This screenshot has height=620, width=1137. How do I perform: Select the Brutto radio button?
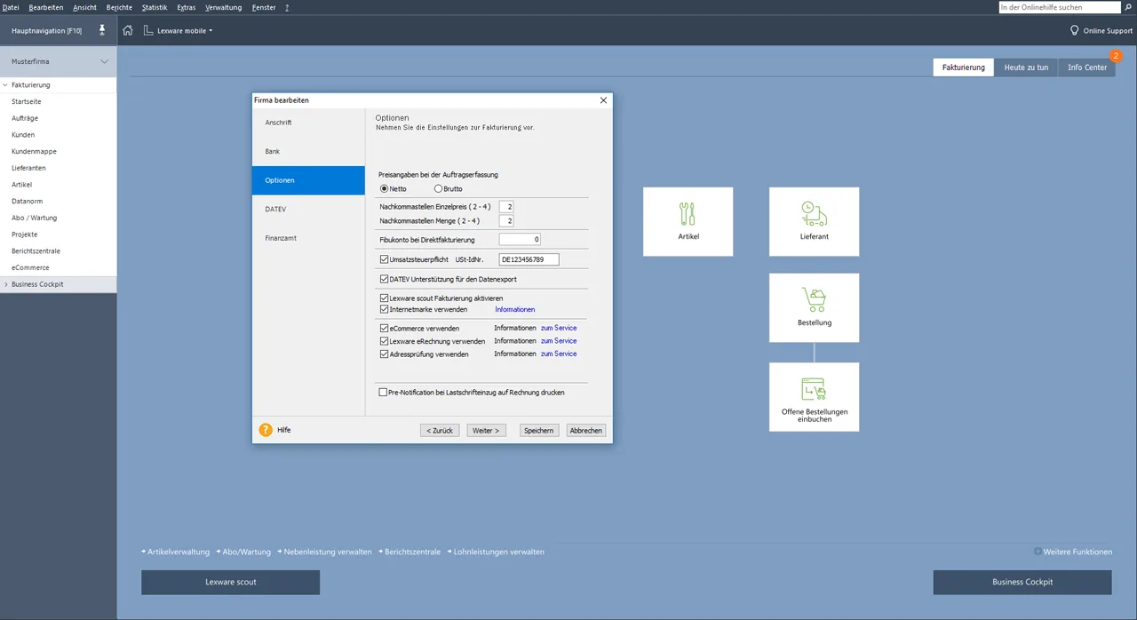pyautogui.click(x=438, y=188)
